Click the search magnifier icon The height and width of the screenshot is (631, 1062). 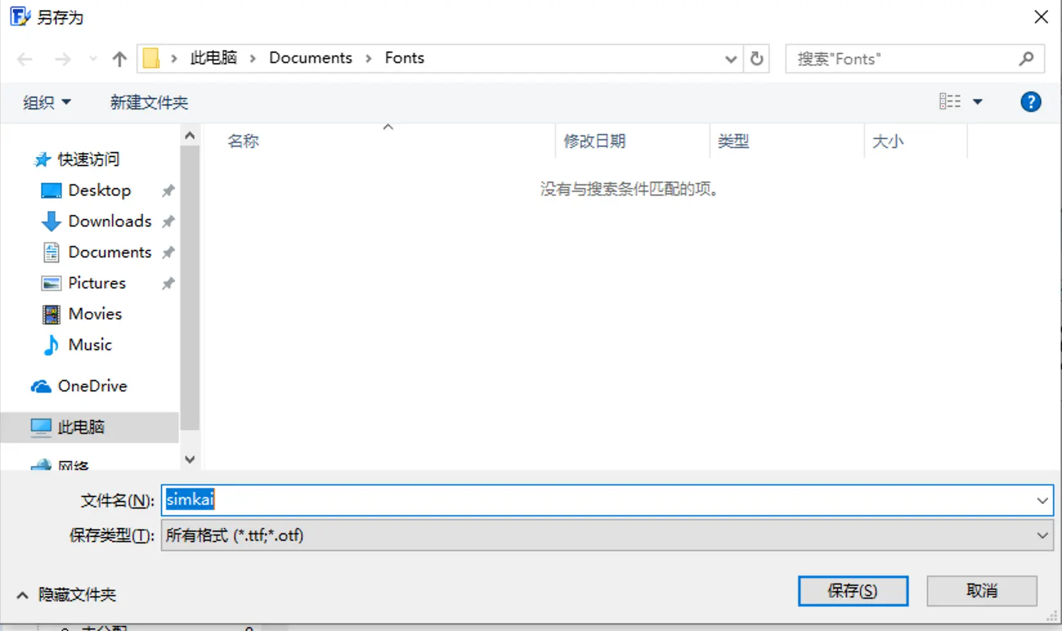coord(1026,59)
